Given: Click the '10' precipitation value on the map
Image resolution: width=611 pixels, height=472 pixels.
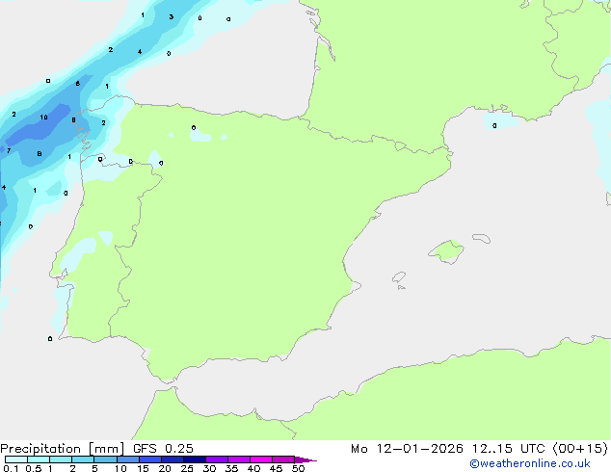Looking at the screenshot, I should pos(43,118).
